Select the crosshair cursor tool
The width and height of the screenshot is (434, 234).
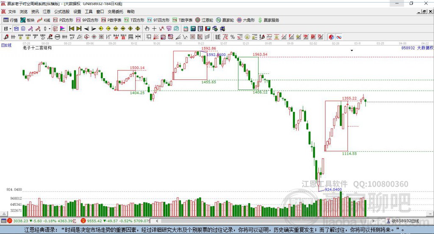coord(154,29)
